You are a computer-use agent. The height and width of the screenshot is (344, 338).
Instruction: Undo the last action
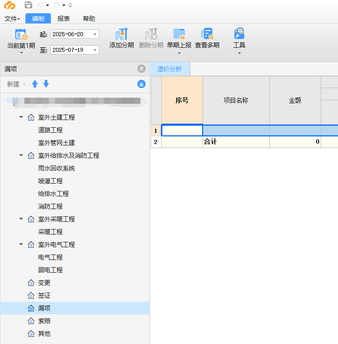click(x=40, y=5)
